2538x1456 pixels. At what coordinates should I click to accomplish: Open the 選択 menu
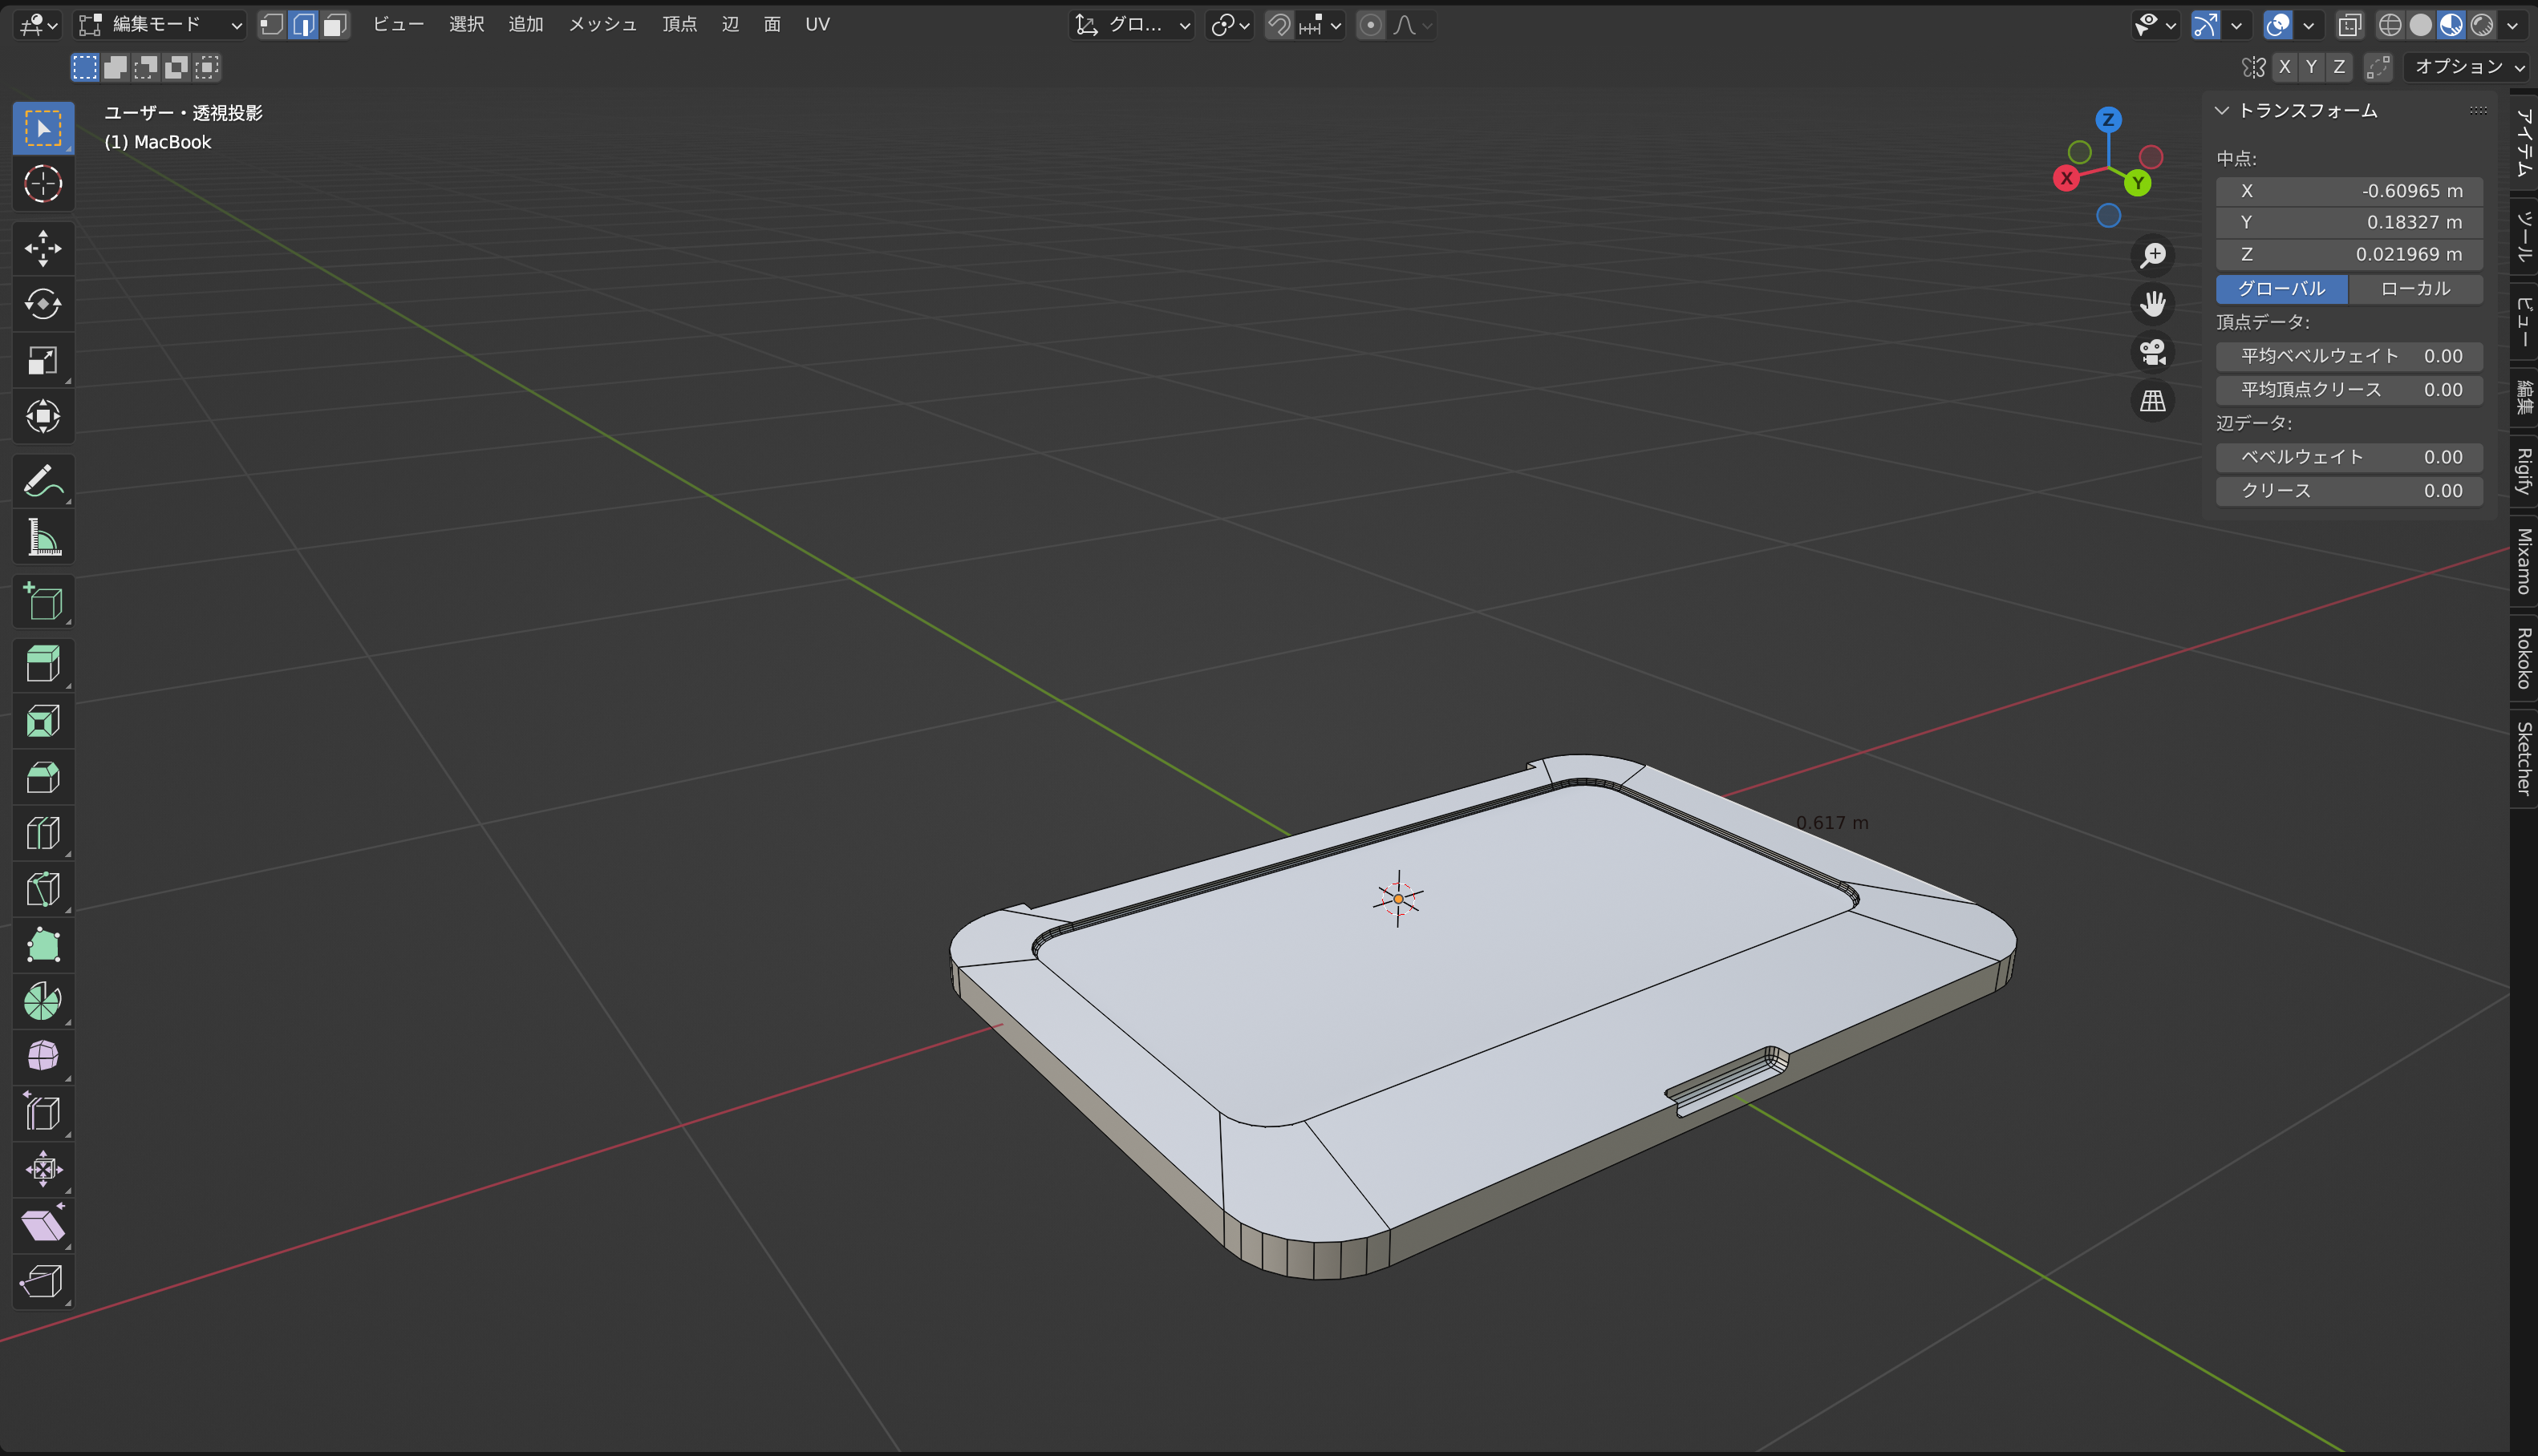466,25
